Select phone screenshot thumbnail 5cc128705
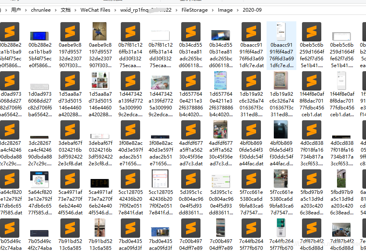The image size is (366, 251). (x=160, y=179)
